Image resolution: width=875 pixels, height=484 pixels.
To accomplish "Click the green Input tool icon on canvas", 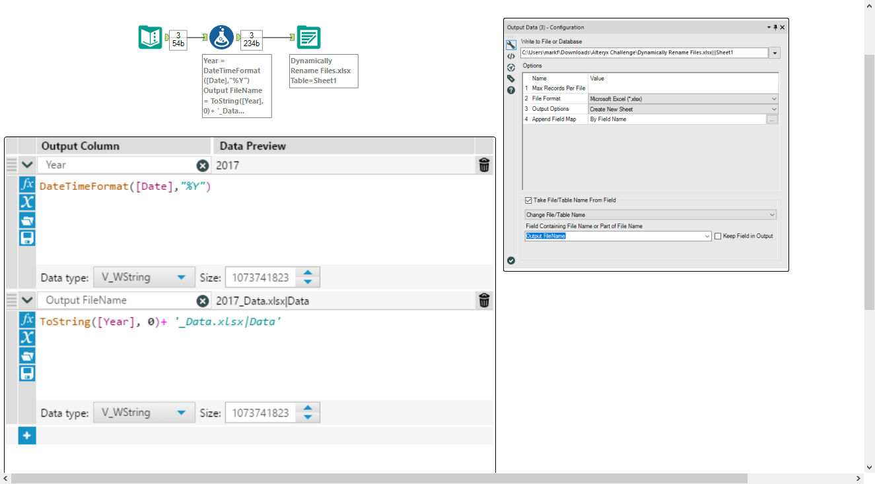I will click(150, 37).
